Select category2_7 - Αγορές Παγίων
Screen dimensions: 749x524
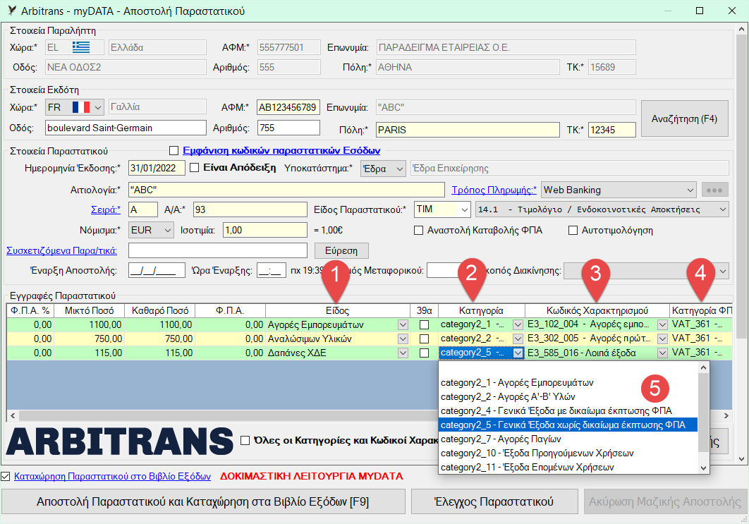(x=568, y=439)
